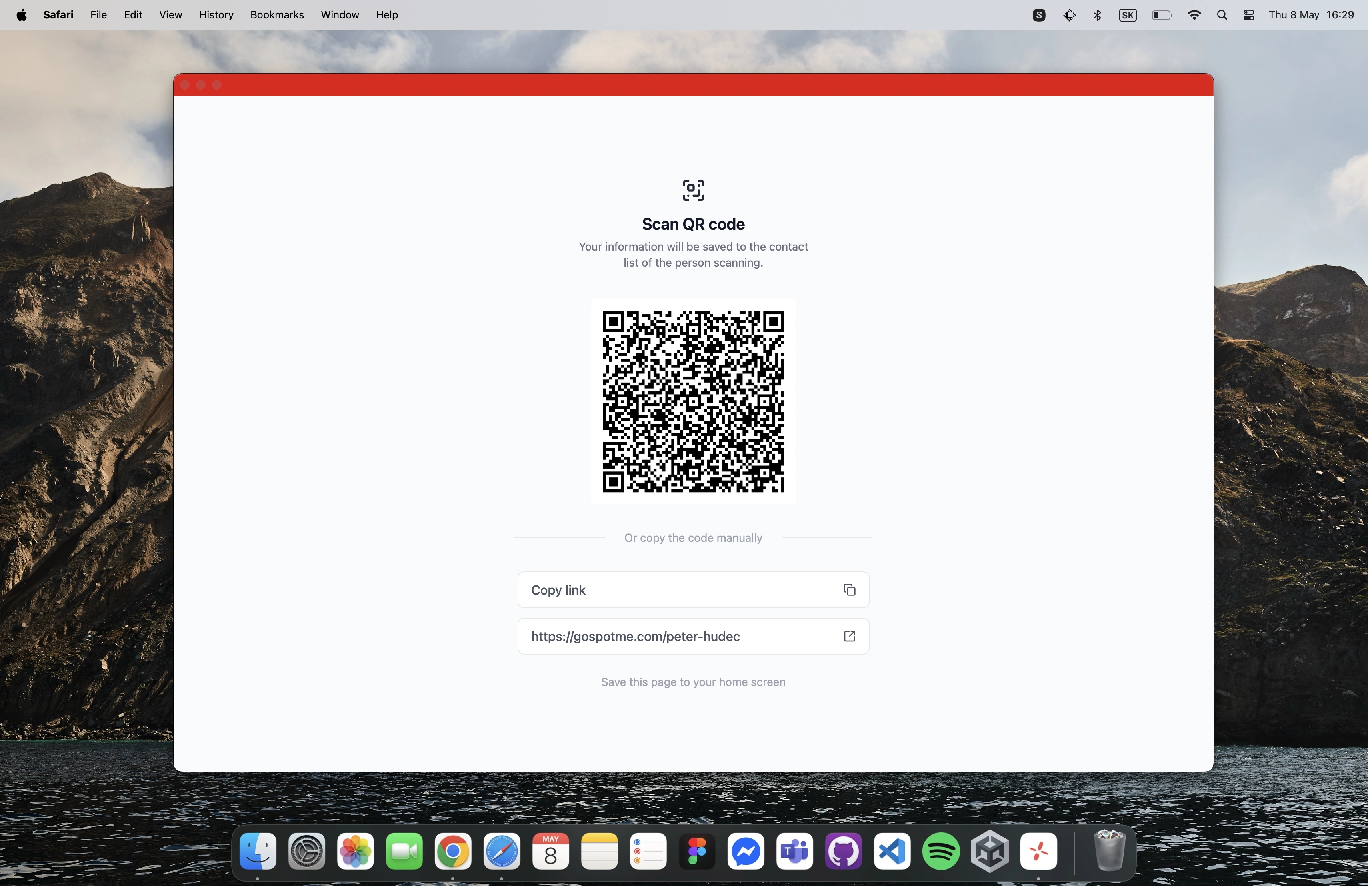The height and width of the screenshot is (886, 1368).
Task: Open the Window menu
Action: click(340, 15)
